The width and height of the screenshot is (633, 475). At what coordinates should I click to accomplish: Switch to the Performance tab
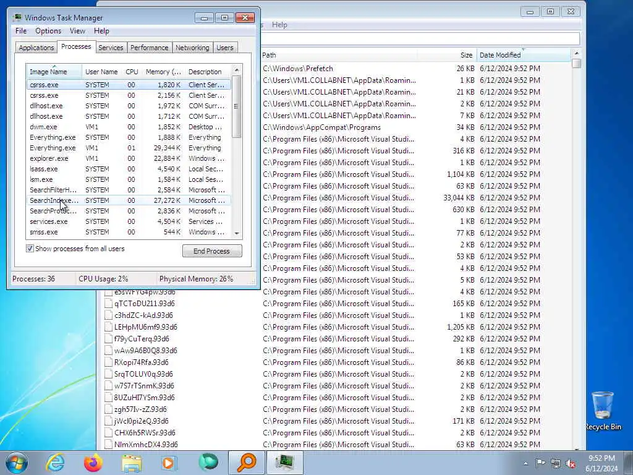(x=149, y=48)
